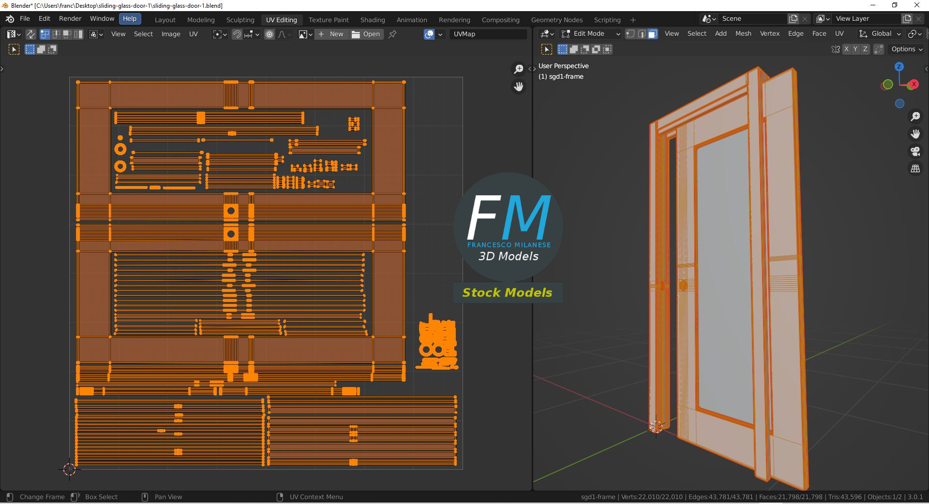Click the zoom magnifier in UV editor
Image resolution: width=929 pixels, height=504 pixels.
point(518,69)
